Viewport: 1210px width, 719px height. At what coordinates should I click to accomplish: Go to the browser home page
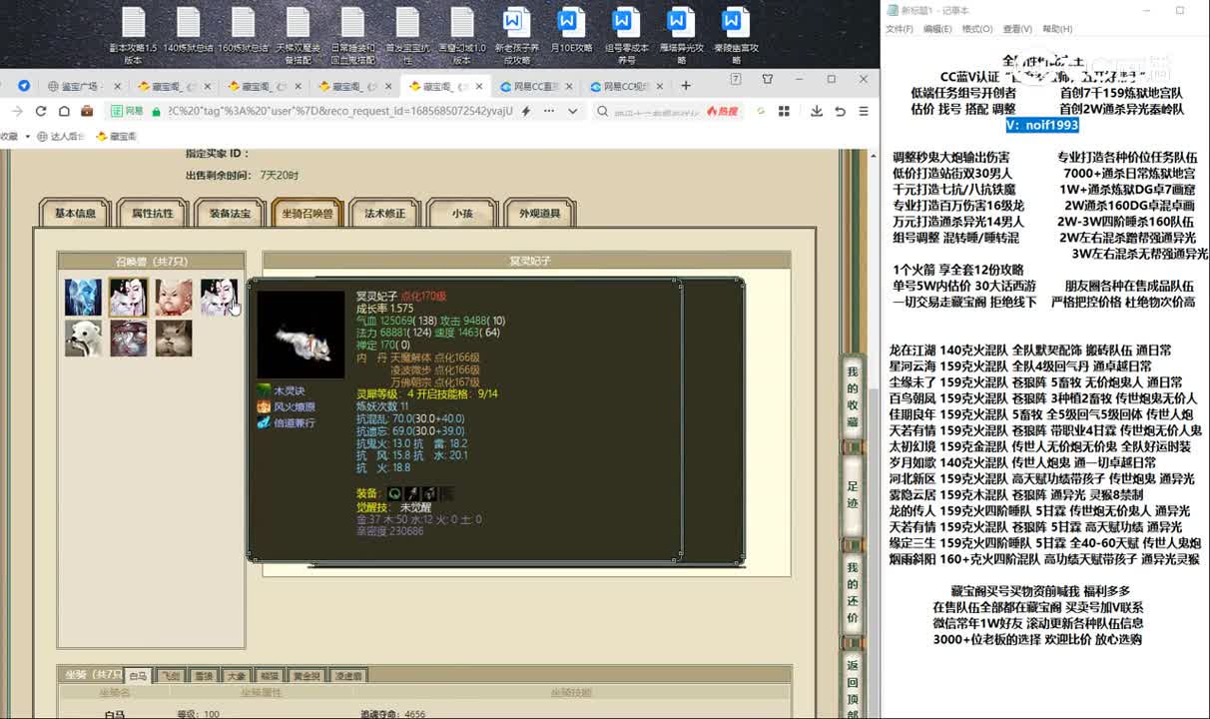click(64, 111)
